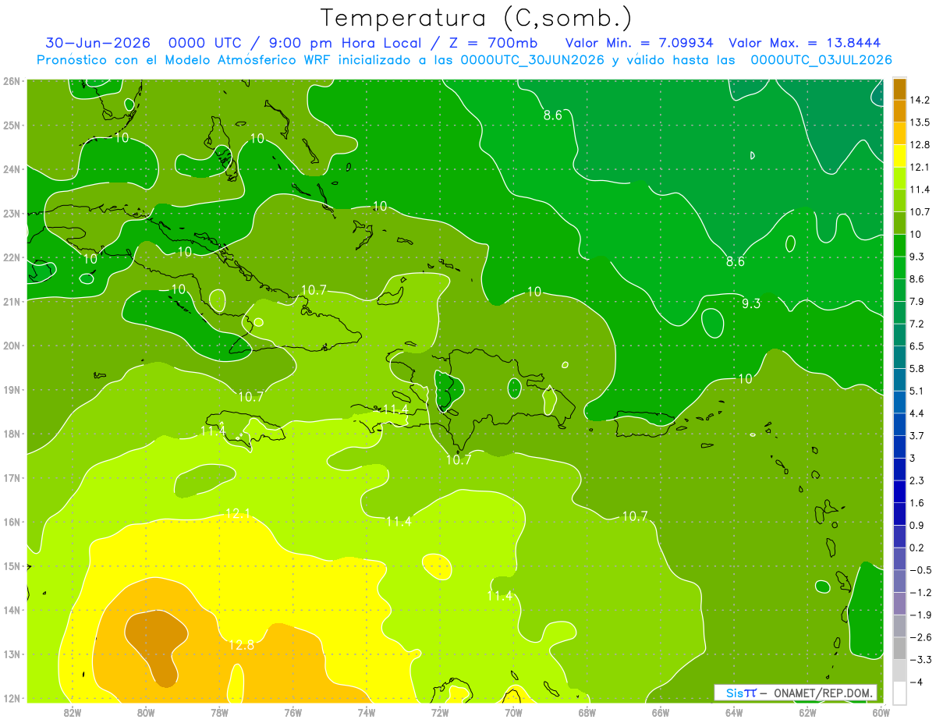Screen dimensions: 936x723
Task: Click the '-1.9' color scale label
Action: (x=920, y=615)
